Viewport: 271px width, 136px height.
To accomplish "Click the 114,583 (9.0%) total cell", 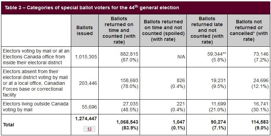I will pyautogui.click(x=249, y=125).
